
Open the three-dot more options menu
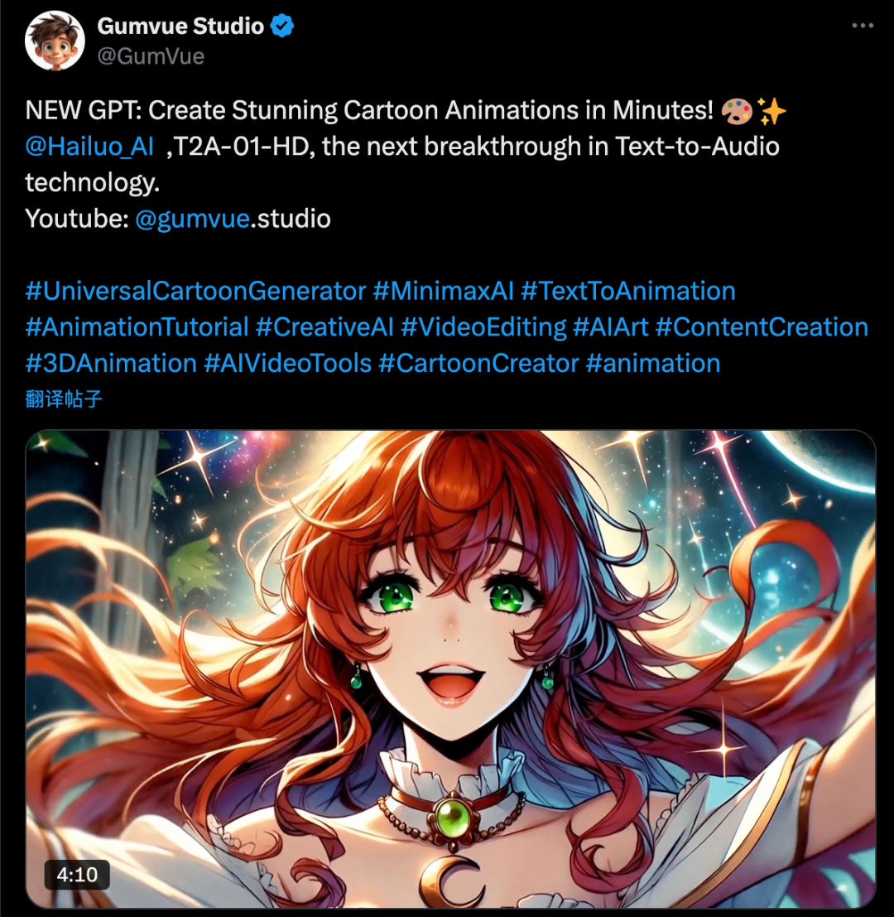point(863,26)
